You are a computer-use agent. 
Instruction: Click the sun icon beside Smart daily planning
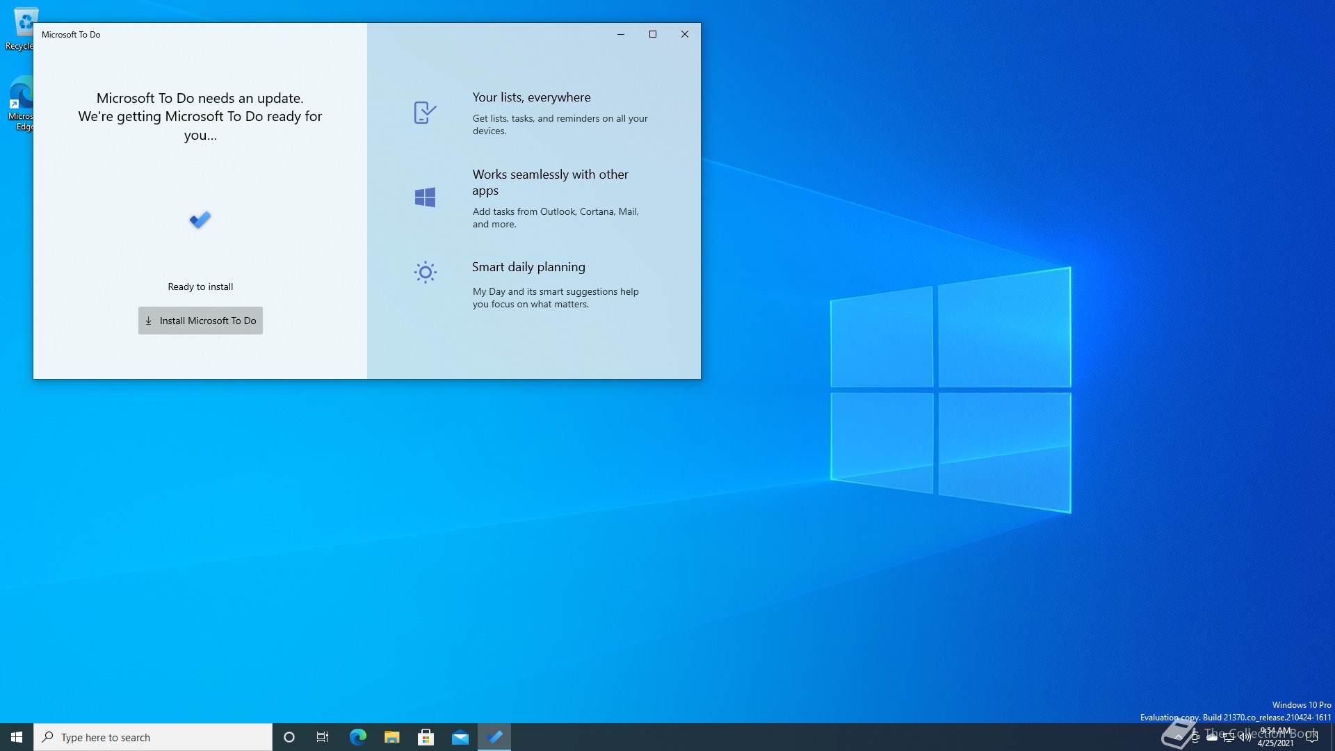tap(425, 272)
